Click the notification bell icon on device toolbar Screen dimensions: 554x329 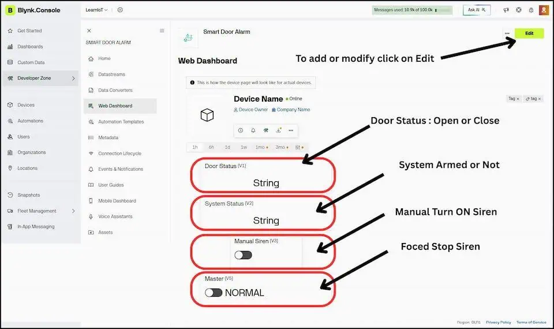tap(253, 130)
